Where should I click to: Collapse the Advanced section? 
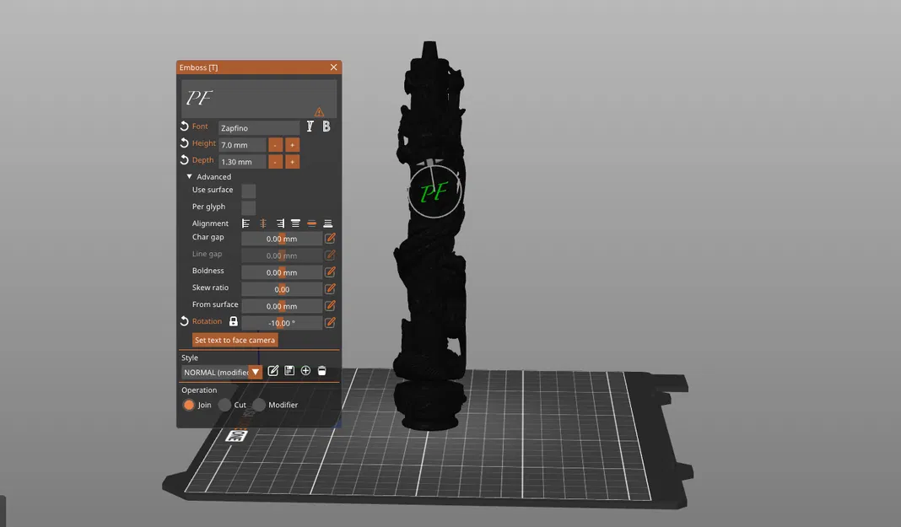[189, 177]
